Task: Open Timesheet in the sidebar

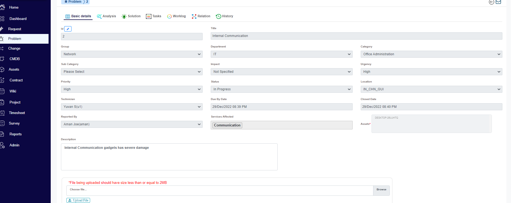Action: 17,113
